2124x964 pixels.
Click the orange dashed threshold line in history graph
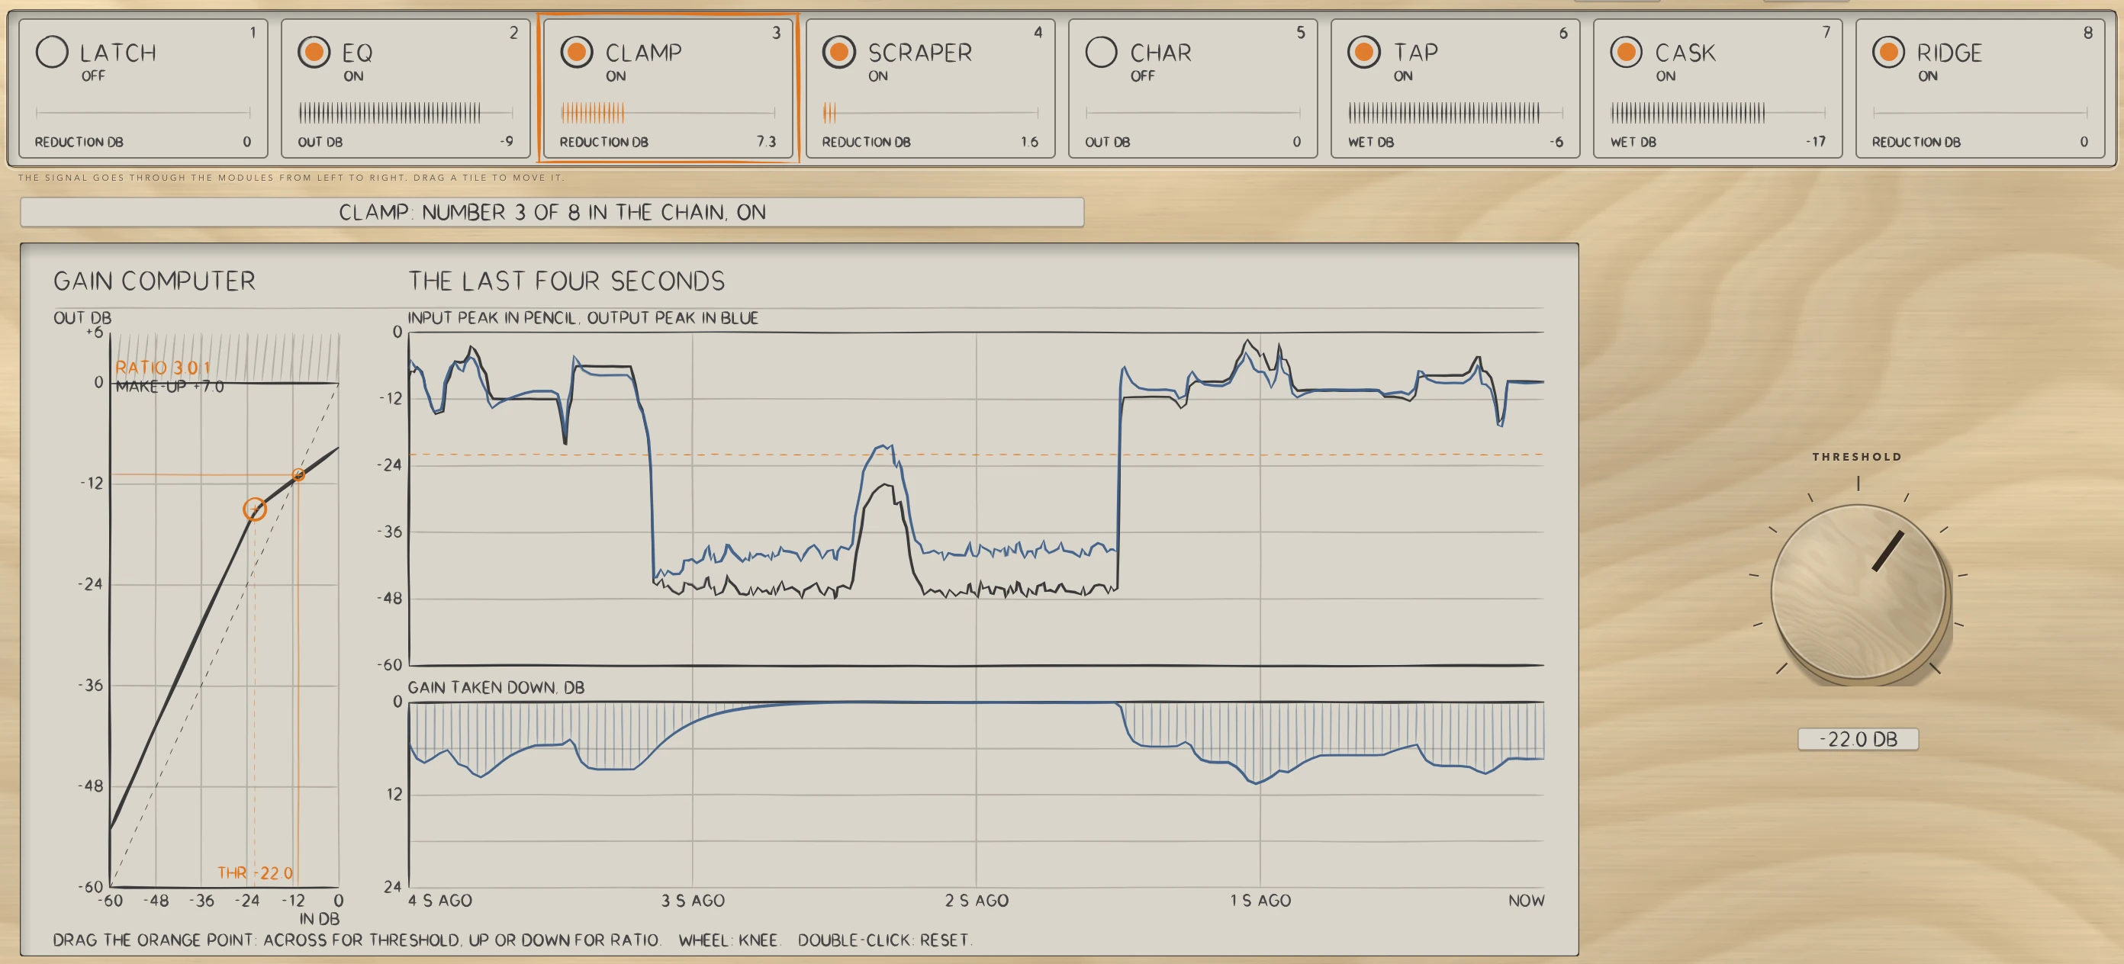pos(977,454)
